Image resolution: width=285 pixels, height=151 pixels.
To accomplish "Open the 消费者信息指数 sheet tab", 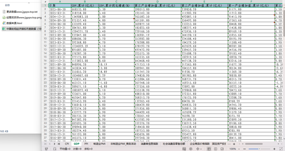I will [x=149, y=144].
